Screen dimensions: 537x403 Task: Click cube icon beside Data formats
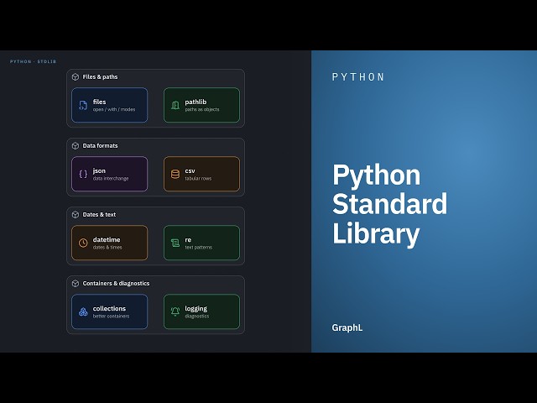click(x=76, y=146)
